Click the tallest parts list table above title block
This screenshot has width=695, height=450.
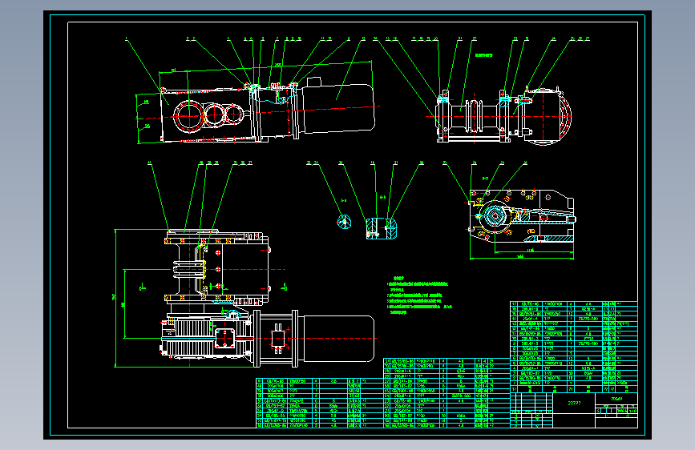(574, 347)
